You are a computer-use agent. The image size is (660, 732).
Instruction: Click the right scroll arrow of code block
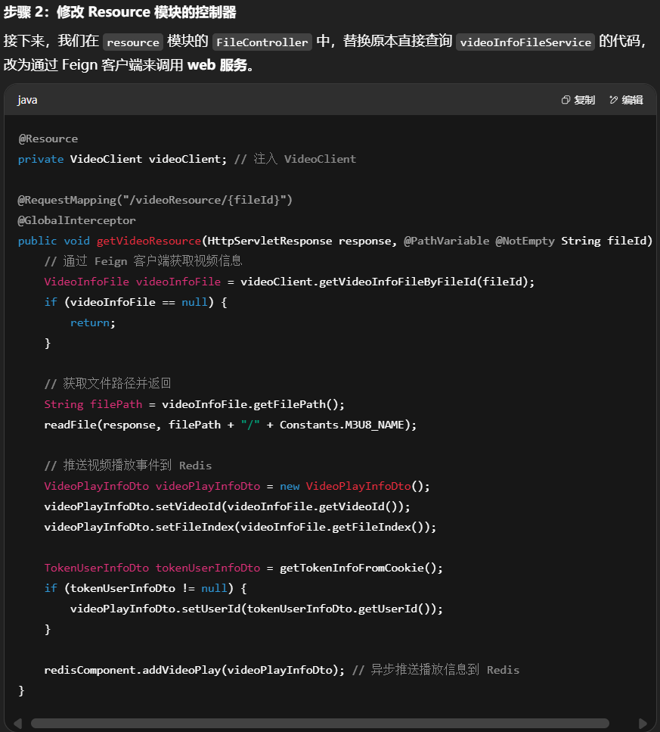[x=643, y=723]
